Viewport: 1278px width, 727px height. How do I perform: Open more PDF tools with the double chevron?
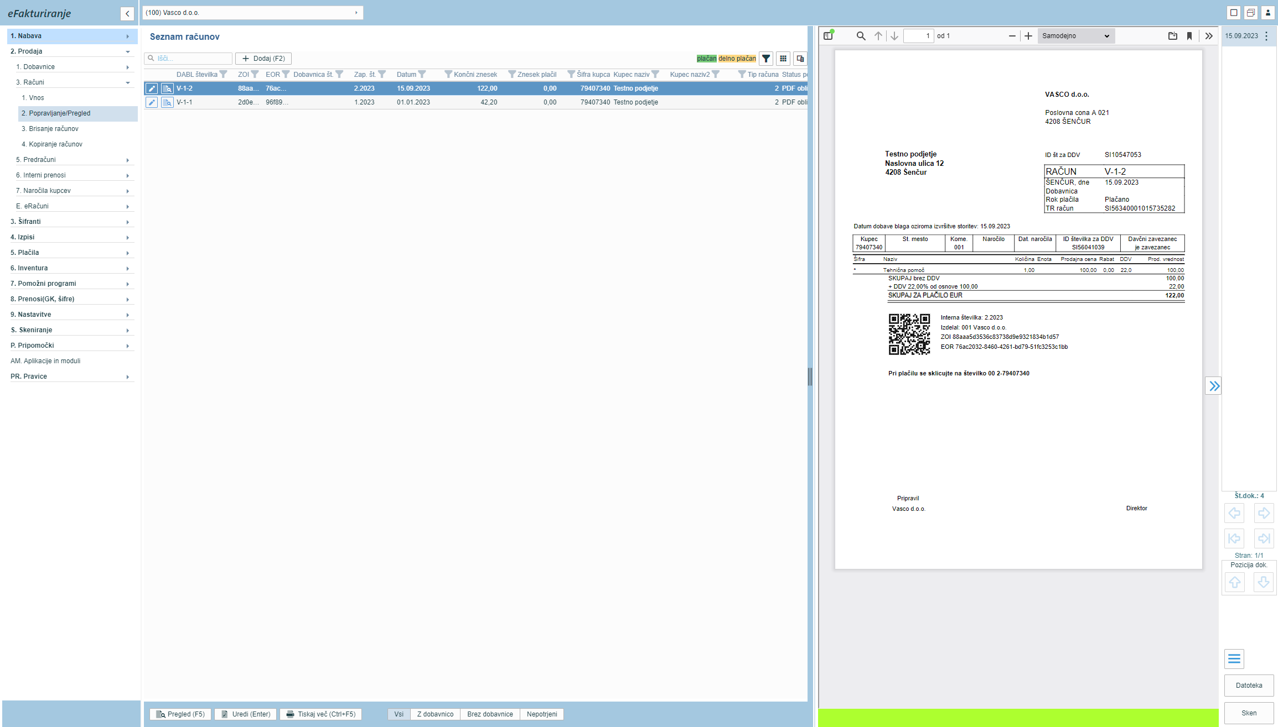pyautogui.click(x=1209, y=36)
